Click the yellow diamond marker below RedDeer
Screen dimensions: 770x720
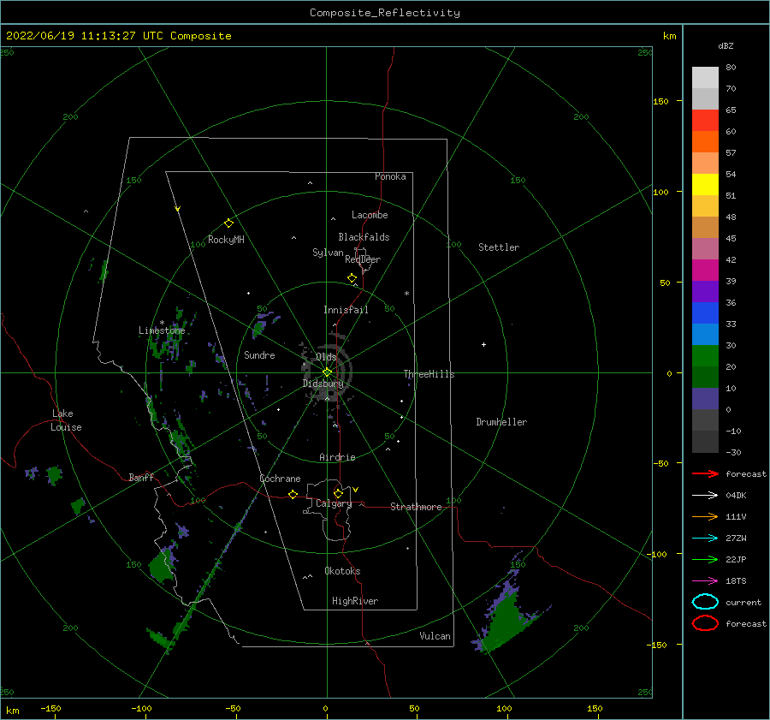[352, 278]
